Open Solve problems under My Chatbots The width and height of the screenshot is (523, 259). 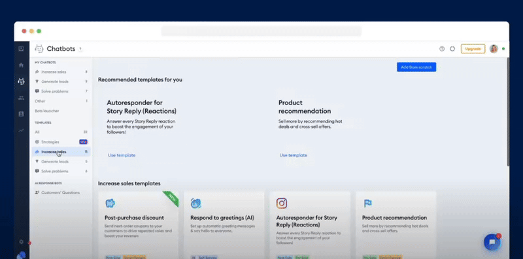coord(61,91)
